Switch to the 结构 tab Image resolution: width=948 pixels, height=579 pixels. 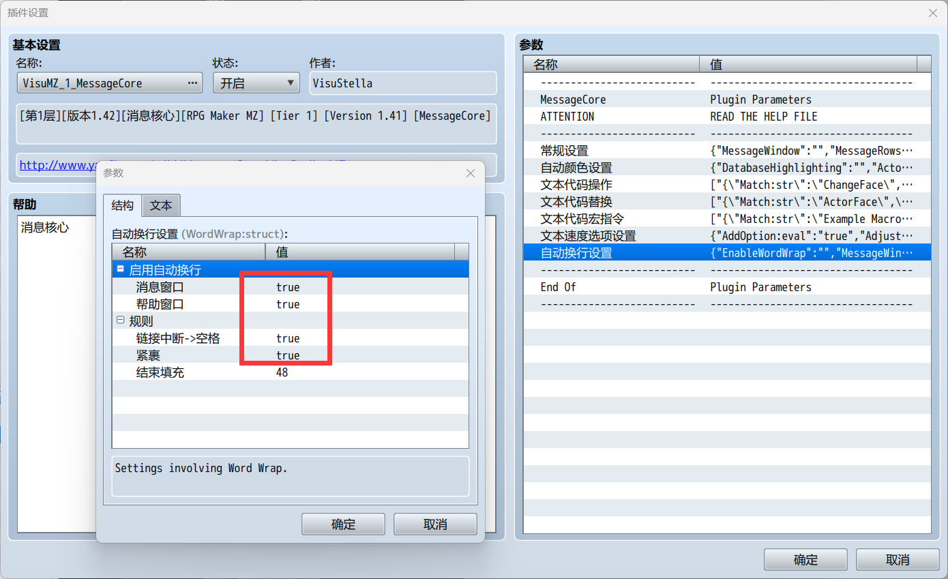[x=123, y=205]
